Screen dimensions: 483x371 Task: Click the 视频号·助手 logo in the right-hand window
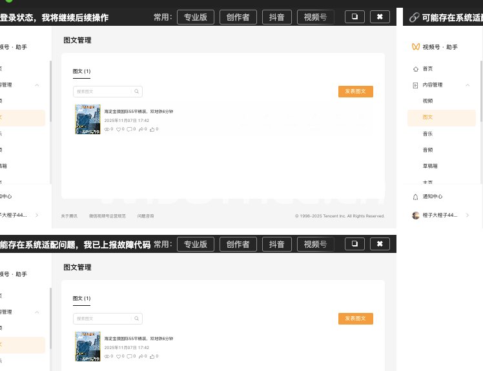coord(416,47)
